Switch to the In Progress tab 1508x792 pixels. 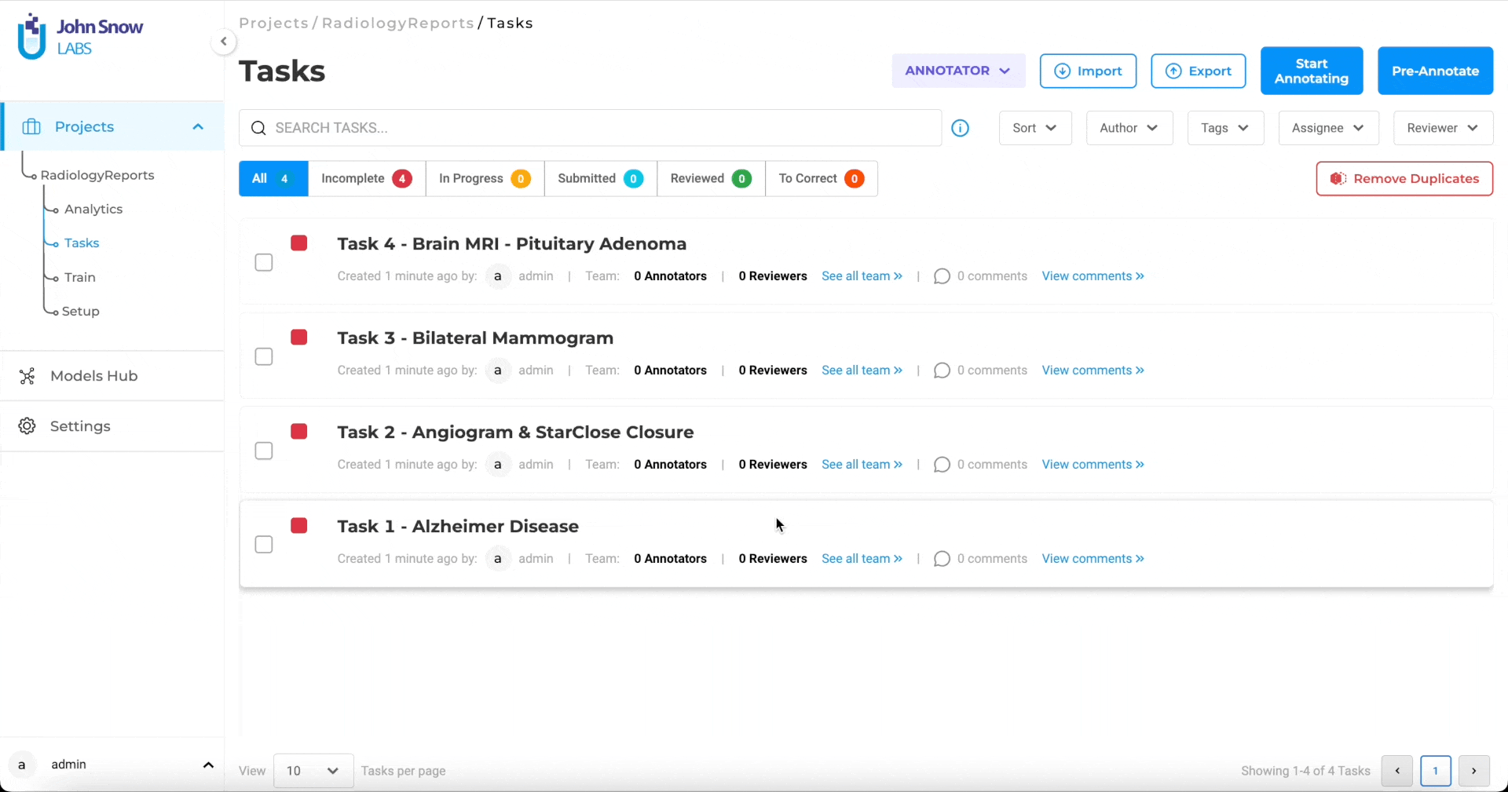click(x=485, y=179)
